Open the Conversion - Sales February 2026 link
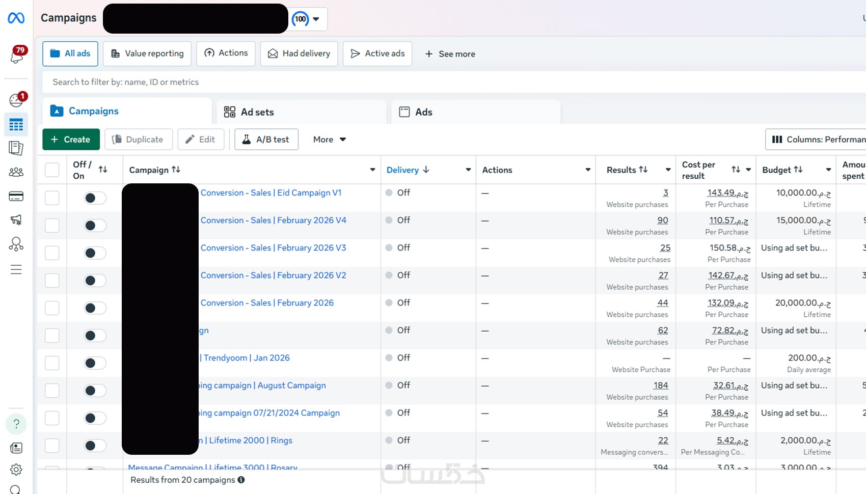 click(x=267, y=303)
